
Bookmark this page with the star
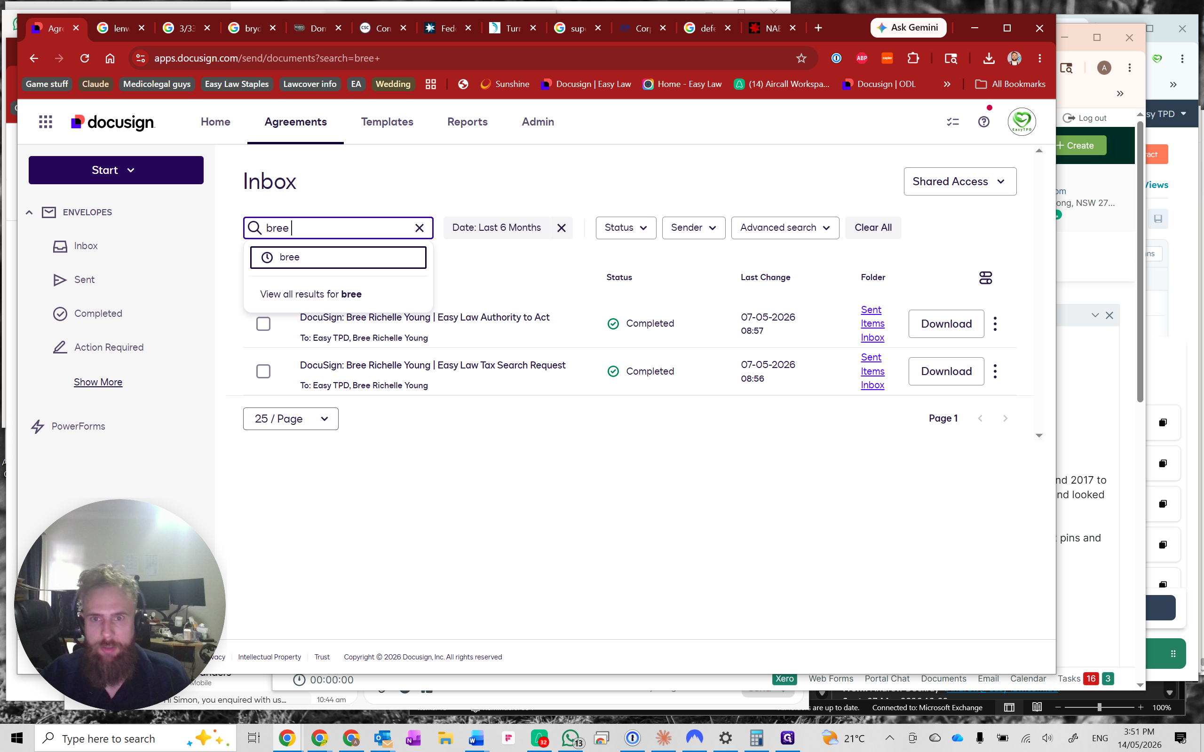click(801, 58)
